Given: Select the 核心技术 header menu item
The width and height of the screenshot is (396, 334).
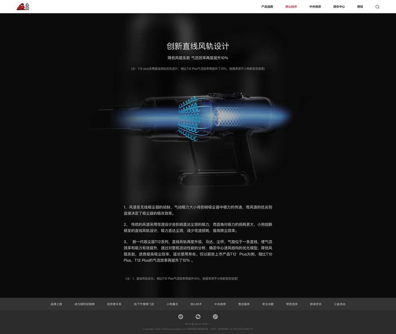Looking at the screenshot, I should pos(291,6).
